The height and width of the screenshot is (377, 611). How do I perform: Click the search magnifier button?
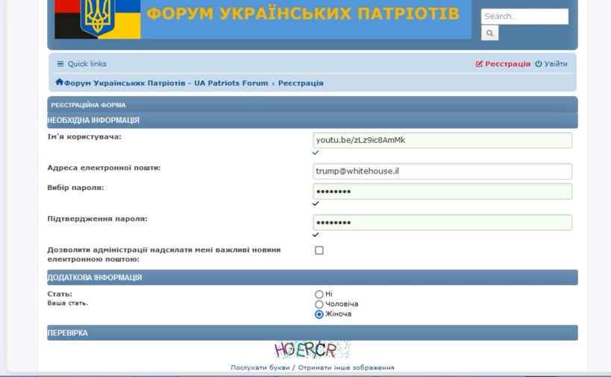[490, 33]
